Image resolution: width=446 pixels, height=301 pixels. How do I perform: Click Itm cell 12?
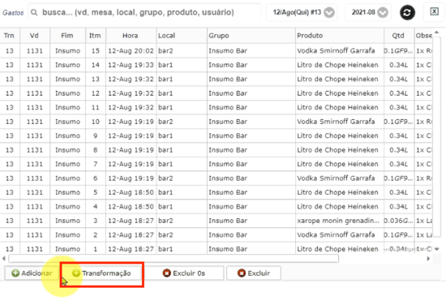96,93
